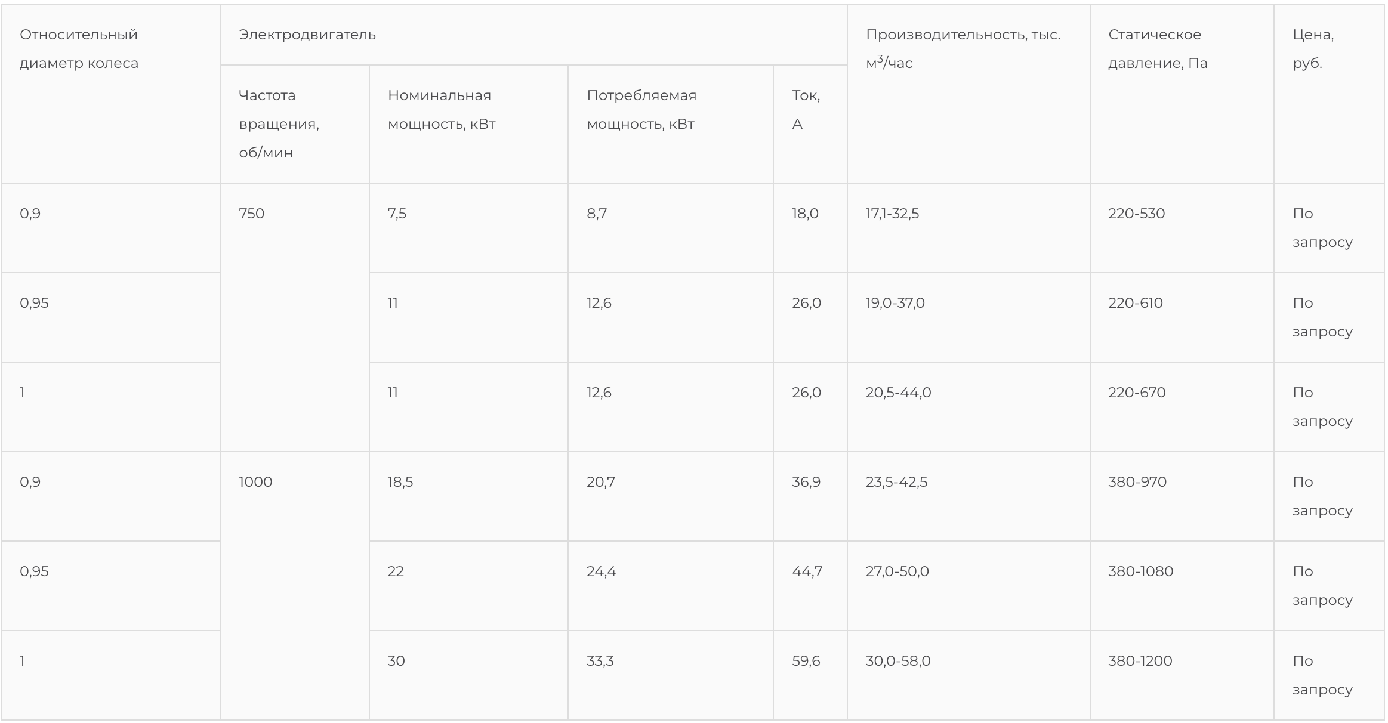1388x723 pixels.
Task: Select the 30,0-58,0 productivity cell
Action: (898, 661)
